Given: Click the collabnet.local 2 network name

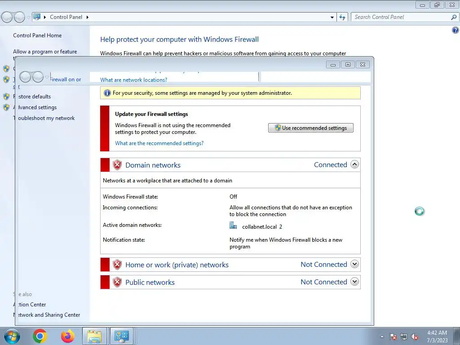Looking at the screenshot, I should (262, 227).
